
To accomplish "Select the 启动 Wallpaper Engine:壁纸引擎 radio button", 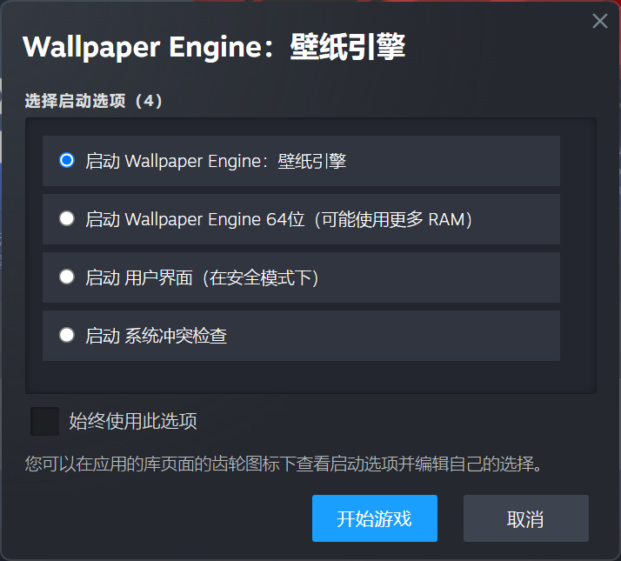I will click(66, 160).
